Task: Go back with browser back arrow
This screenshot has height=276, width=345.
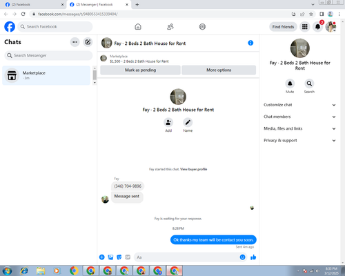Action: [6, 14]
